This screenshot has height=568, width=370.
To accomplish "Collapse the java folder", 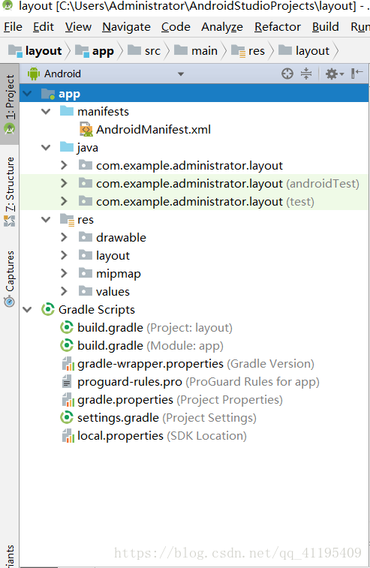I will 46,147.
